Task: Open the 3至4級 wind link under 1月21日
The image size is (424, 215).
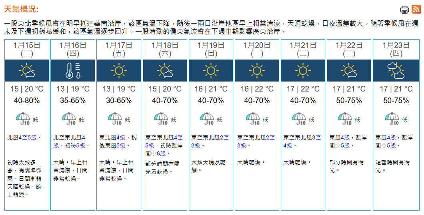Action: point(316,137)
